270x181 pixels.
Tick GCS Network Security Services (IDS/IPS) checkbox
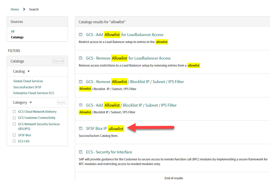14,124
